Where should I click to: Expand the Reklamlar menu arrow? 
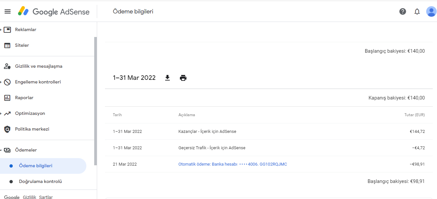coord(1,29)
